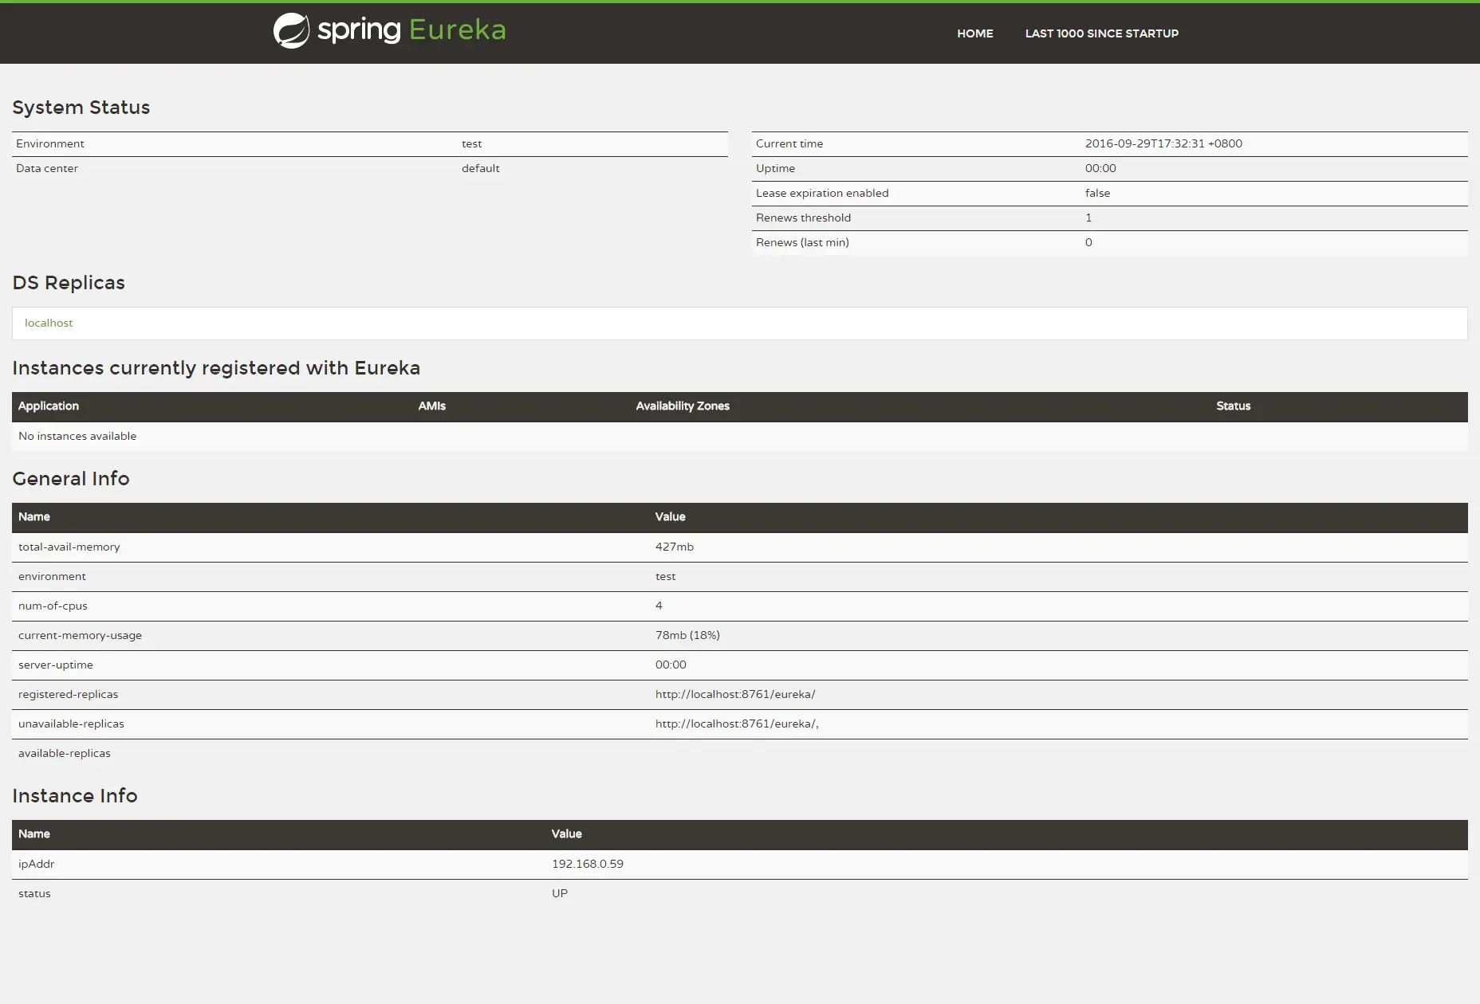Screen dimensions: 1480x1004
Task: Click the unavailable-replicas URL value
Action: 737,724
